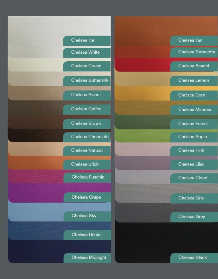Select the Chelsea Midnight label
The image size is (218, 279).
click(x=87, y=258)
